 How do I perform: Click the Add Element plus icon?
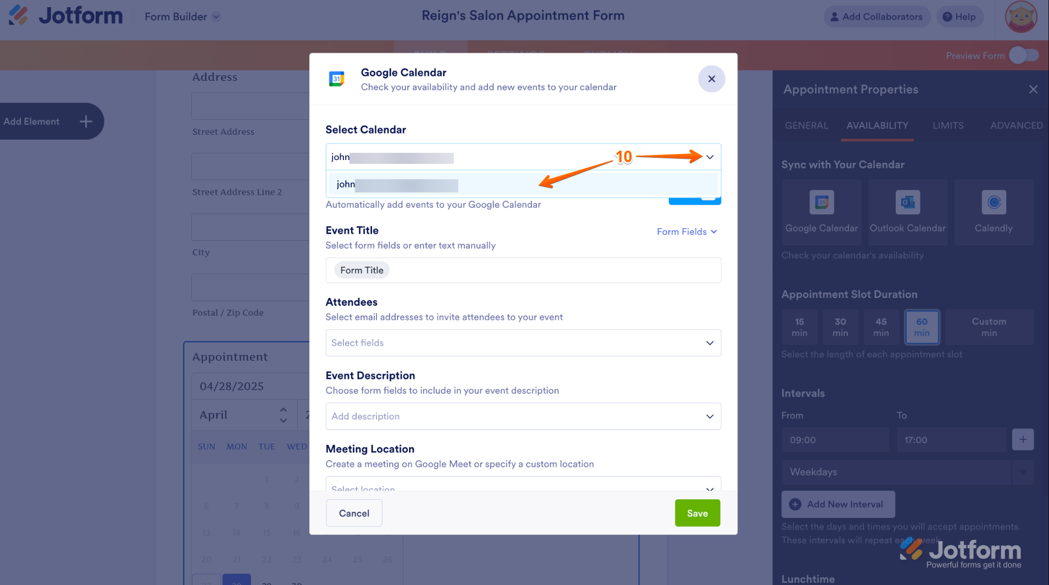pos(86,122)
